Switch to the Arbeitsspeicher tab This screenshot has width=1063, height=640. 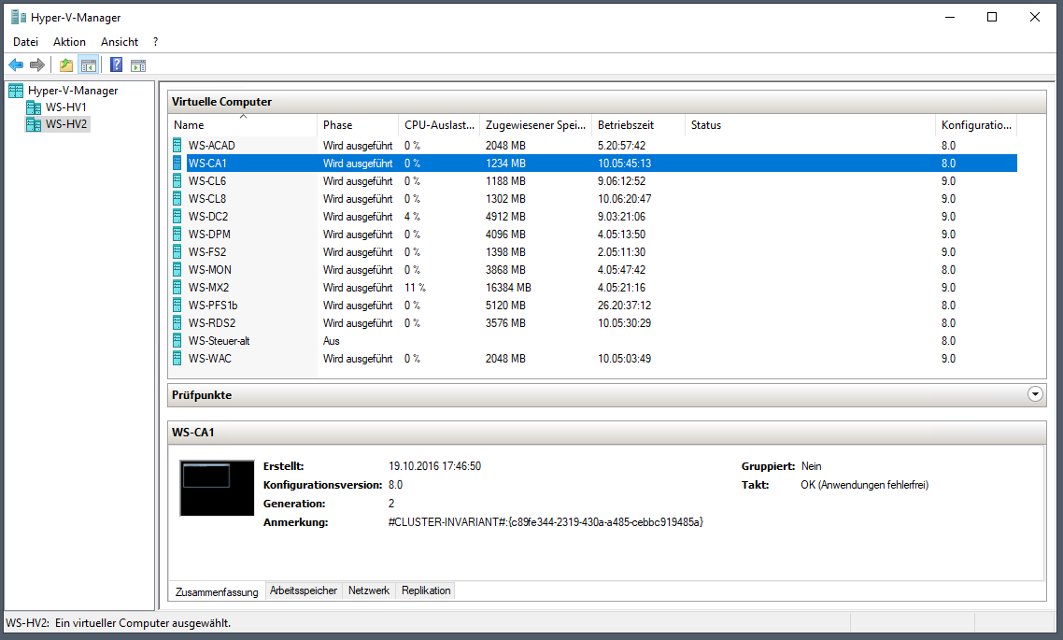pyautogui.click(x=303, y=590)
